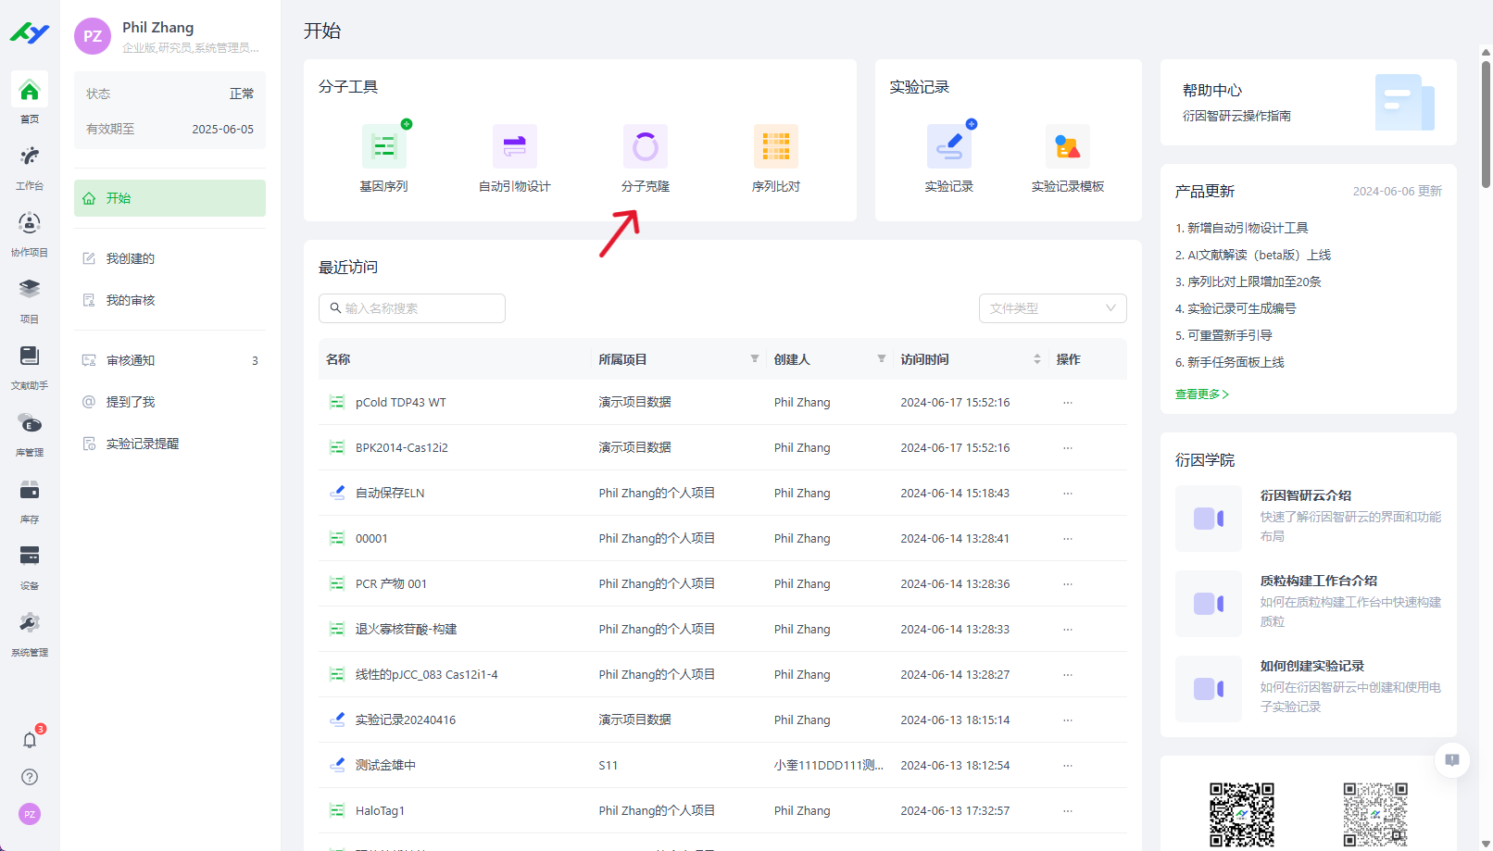Image resolution: width=1493 pixels, height=851 pixels.
Task: Launch the 自动引物设计 primer design tool
Action: 514,147
